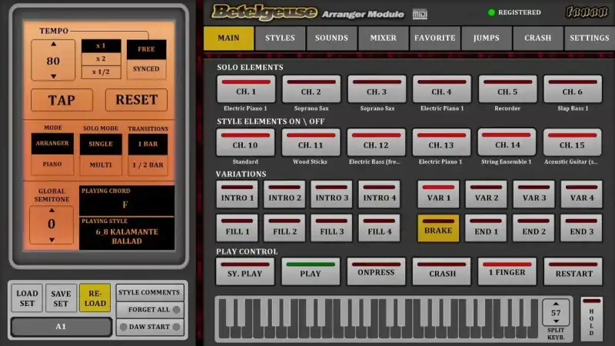Set tempo sync to FREE
This screenshot has width=615, height=346.
tap(146, 49)
